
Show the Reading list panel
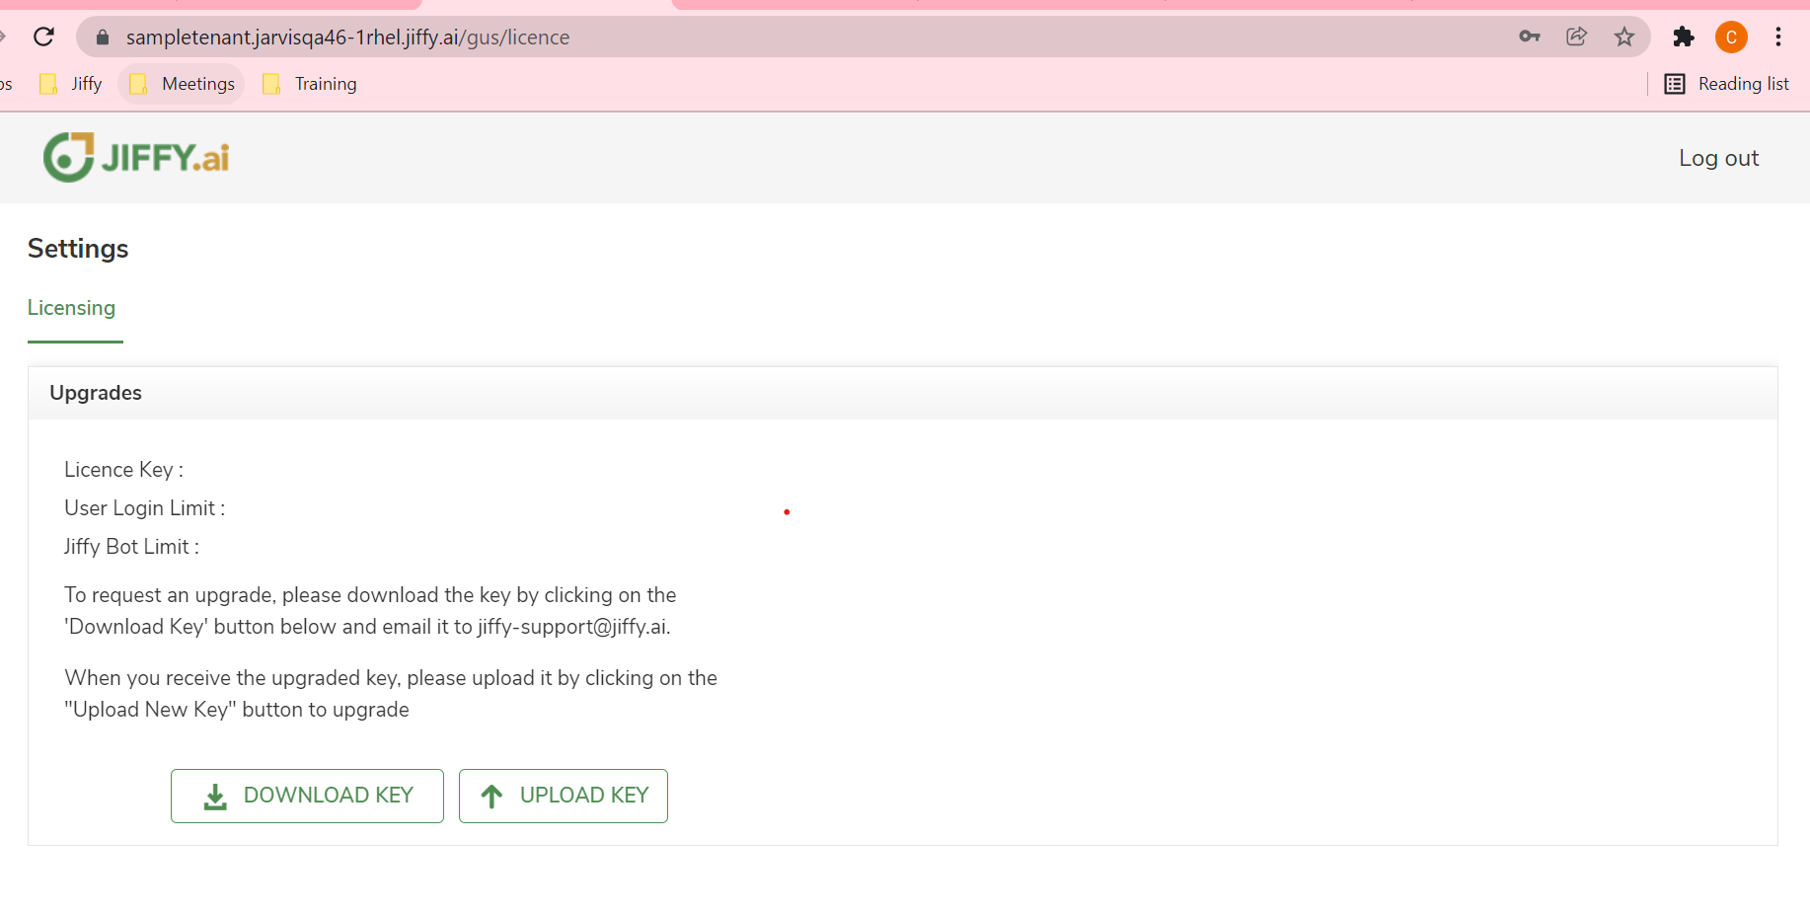tap(1726, 84)
